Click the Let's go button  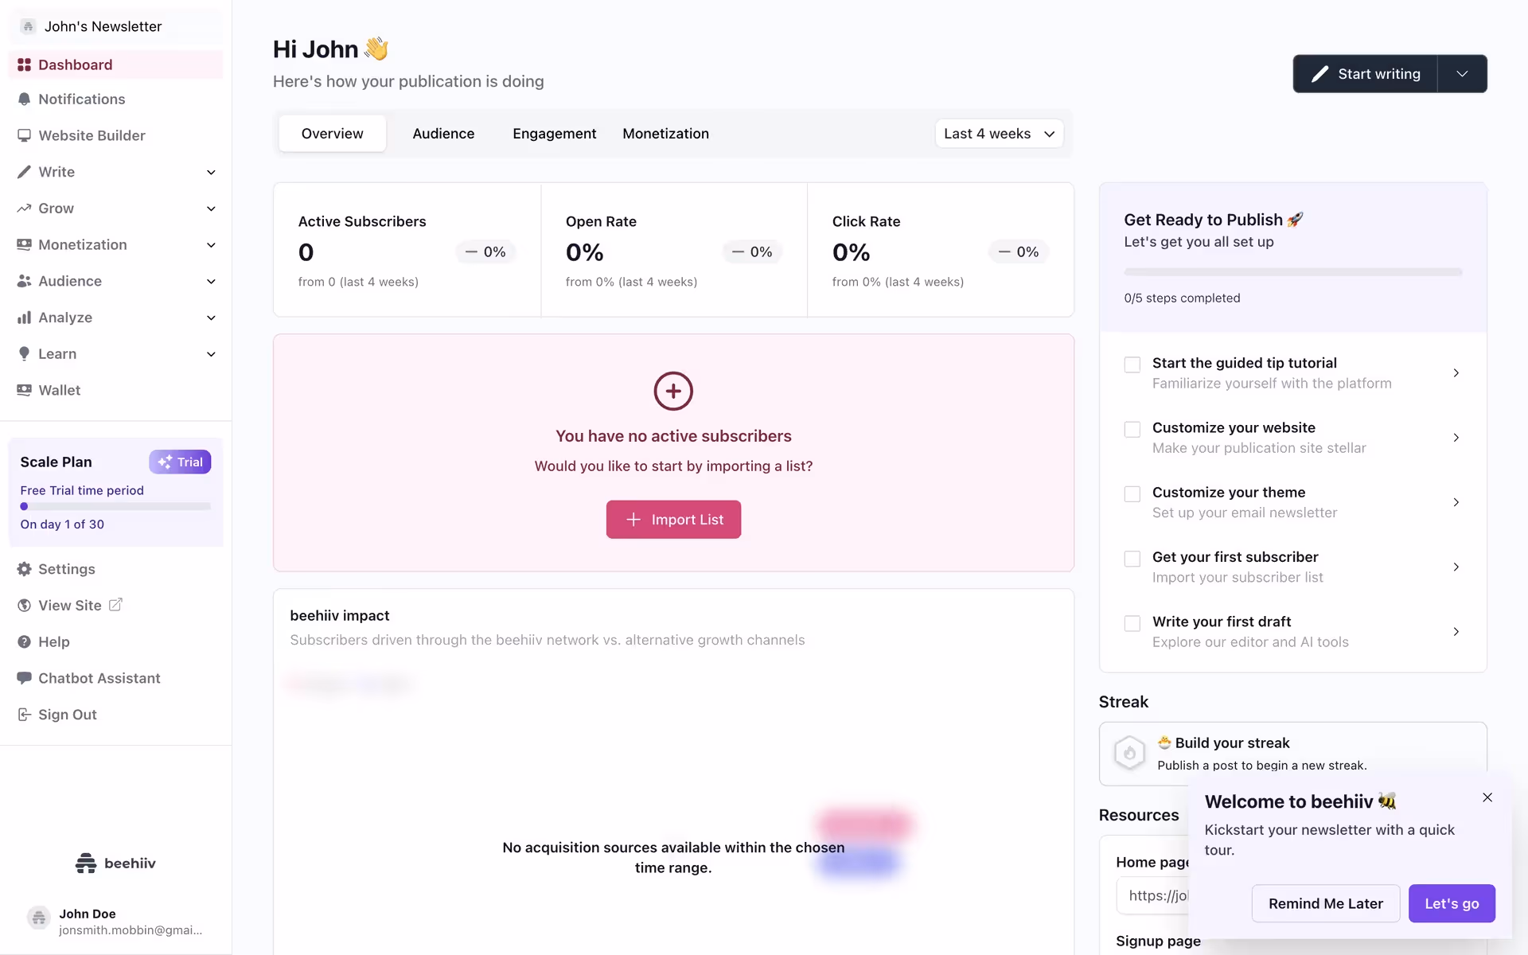click(1451, 904)
